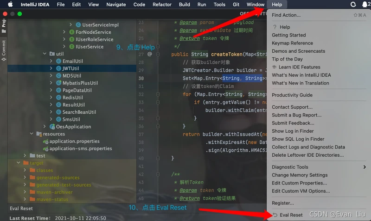Open the Refactor menu
Viewport: 371px width, 221px height.
162,5
